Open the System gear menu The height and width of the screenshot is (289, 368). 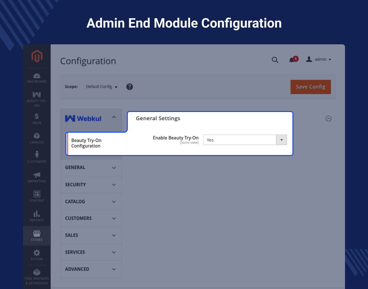(x=37, y=254)
